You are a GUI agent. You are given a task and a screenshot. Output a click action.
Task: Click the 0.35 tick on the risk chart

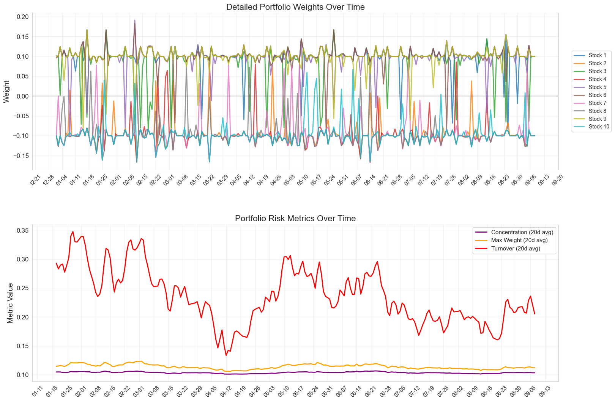click(x=22, y=230)
